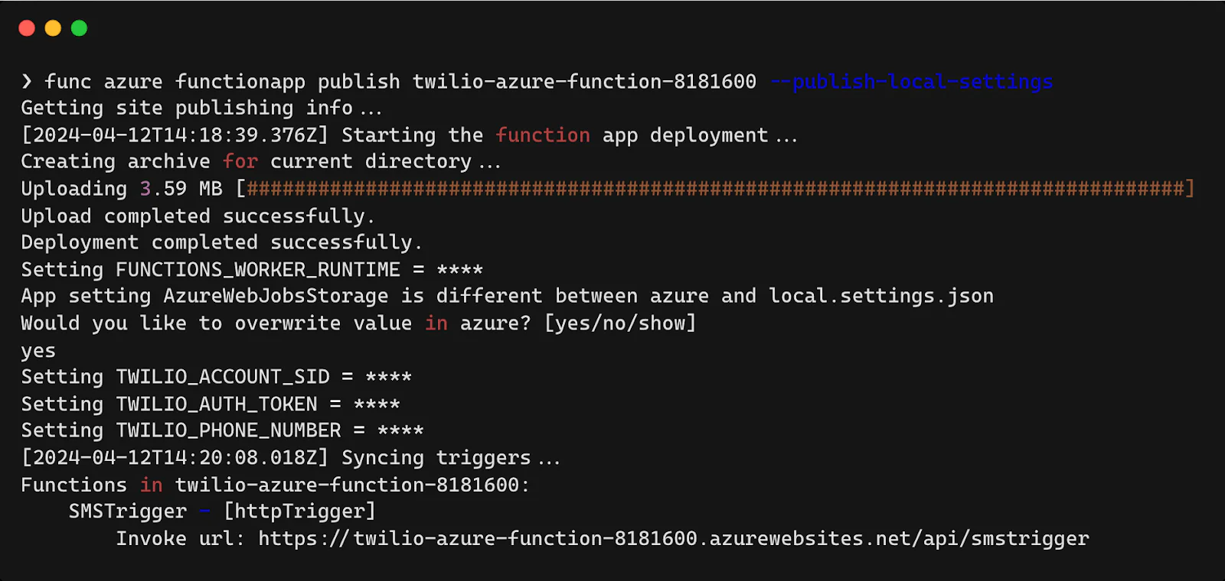Click the TWILIO_AUTH_TOKEN setting line
This screenshot has width=1225, height=581.
210,404
